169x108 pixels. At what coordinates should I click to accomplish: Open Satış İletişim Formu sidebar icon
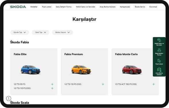159,52
